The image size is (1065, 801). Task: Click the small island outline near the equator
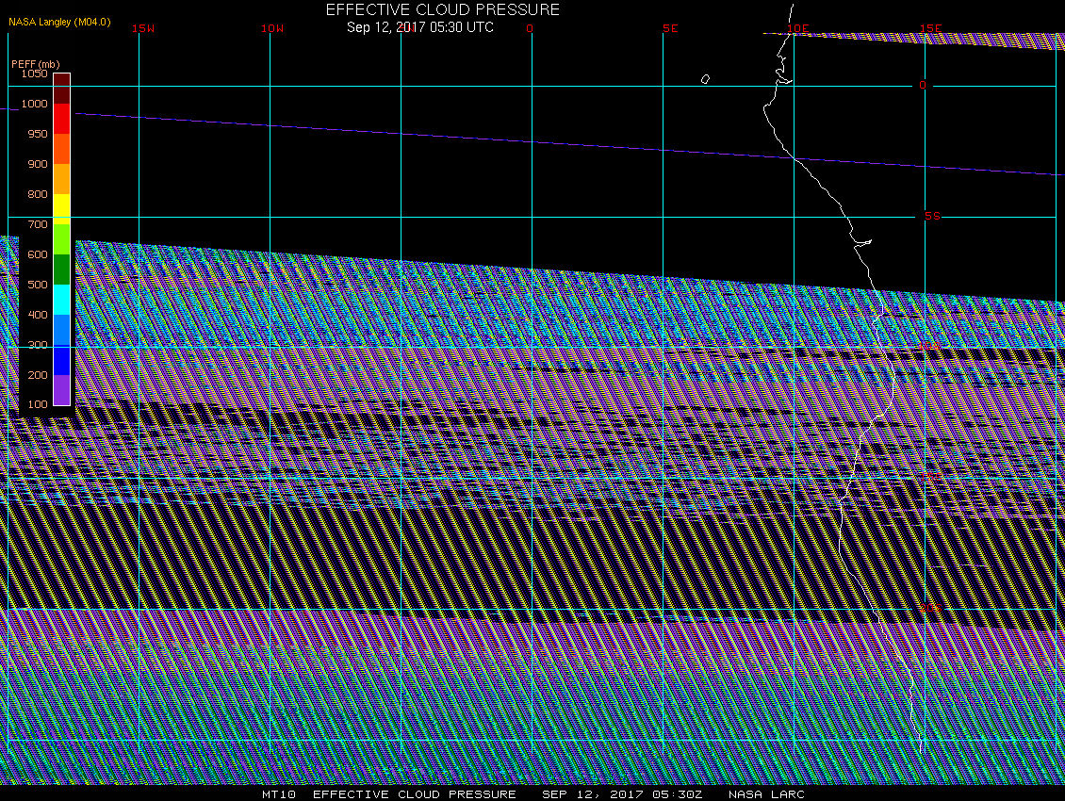click(705, 79)
